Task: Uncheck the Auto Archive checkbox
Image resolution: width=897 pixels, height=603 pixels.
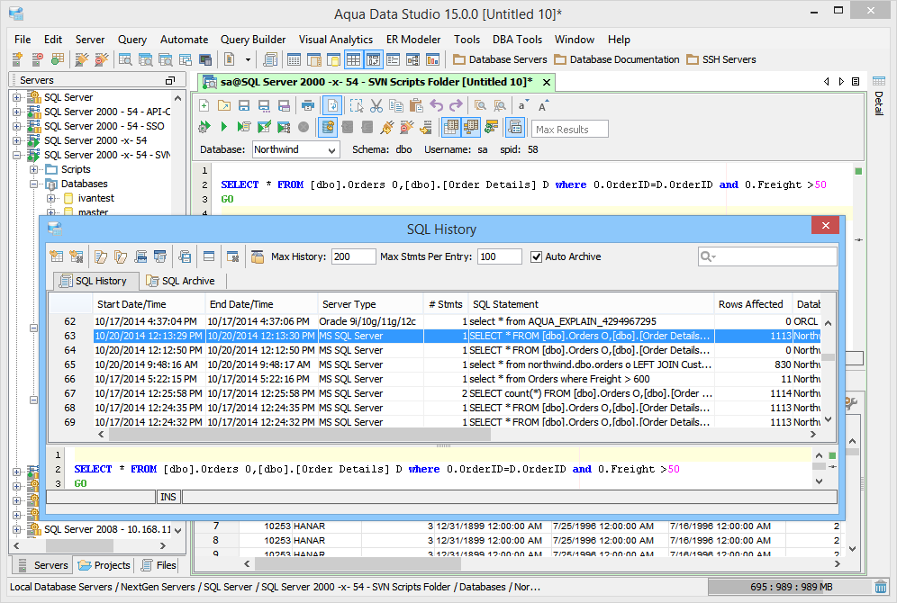Action: [x=537, y=256]
